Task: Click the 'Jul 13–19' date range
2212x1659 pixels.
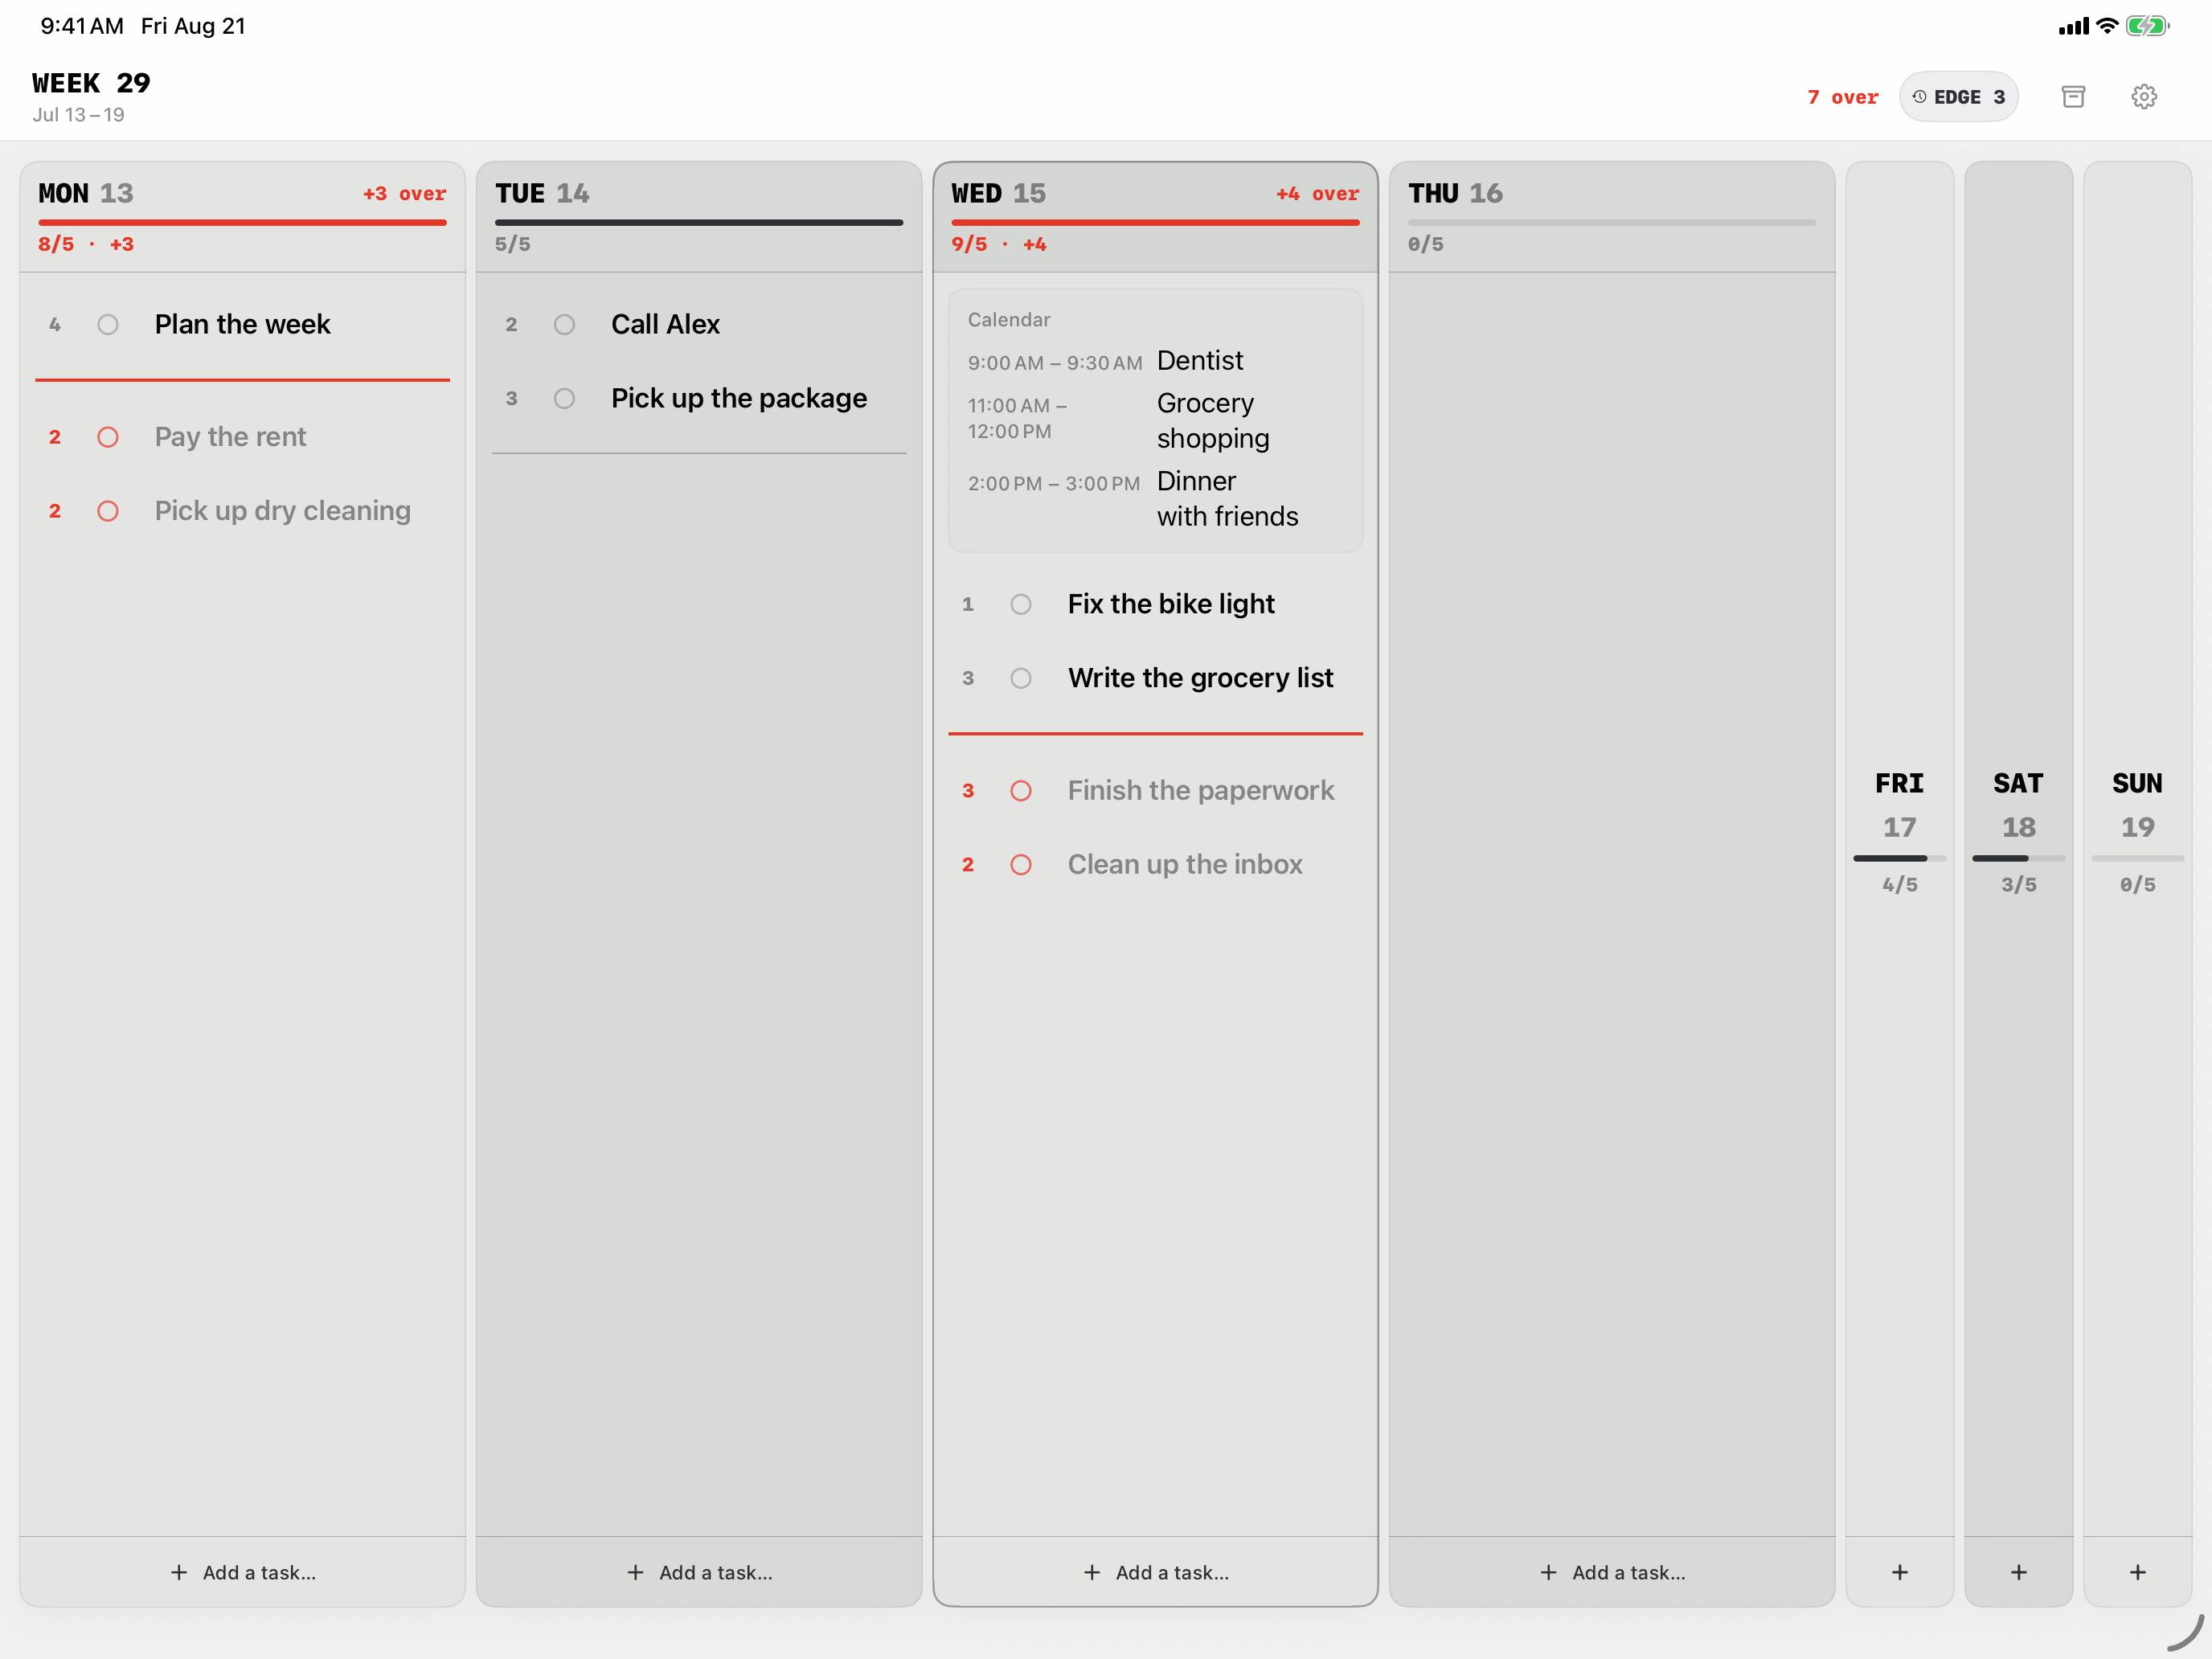Action: coord(78,115)
